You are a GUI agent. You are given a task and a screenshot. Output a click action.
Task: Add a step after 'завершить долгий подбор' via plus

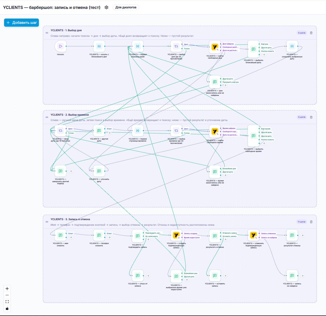click(x=71, y=171)
